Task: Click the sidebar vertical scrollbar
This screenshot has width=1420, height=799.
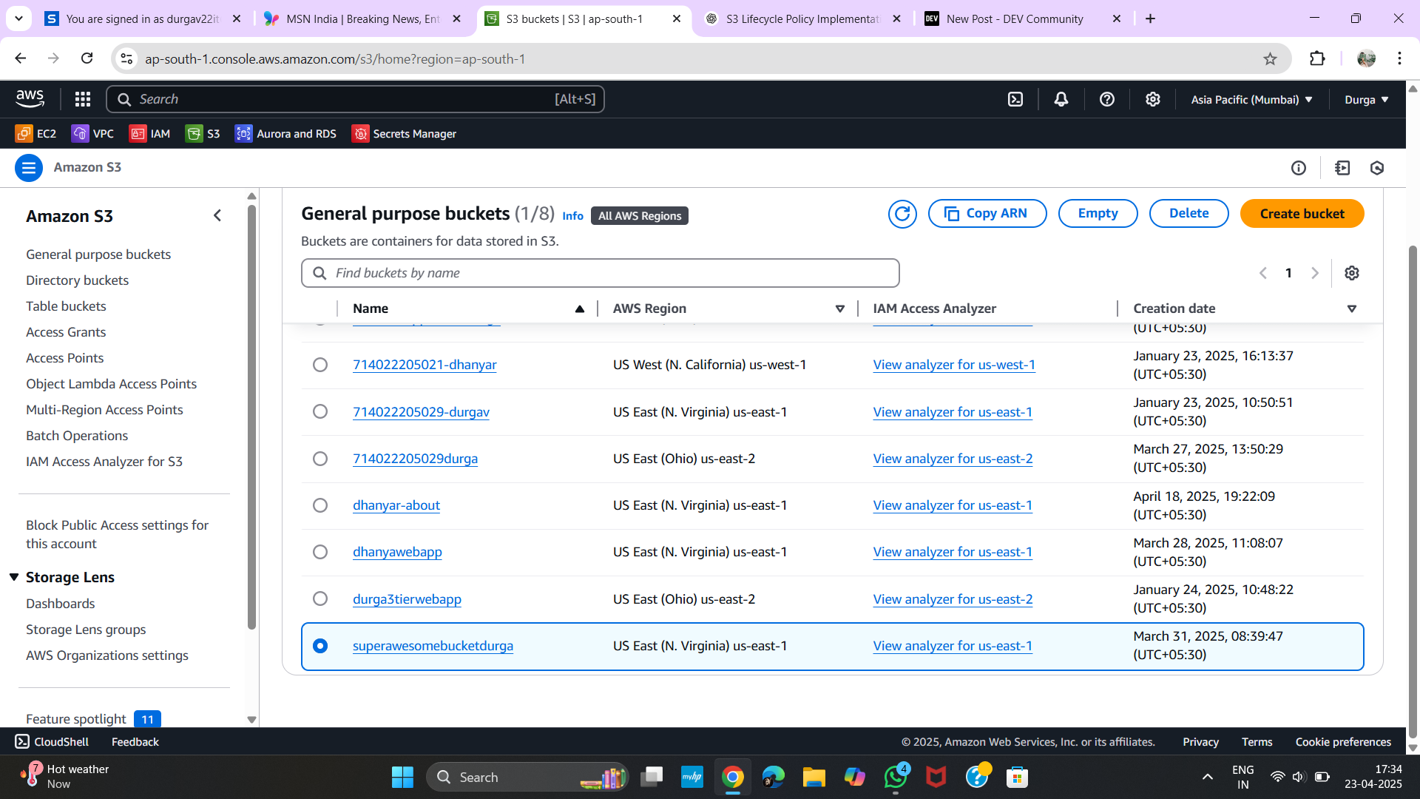Action: 251,418
